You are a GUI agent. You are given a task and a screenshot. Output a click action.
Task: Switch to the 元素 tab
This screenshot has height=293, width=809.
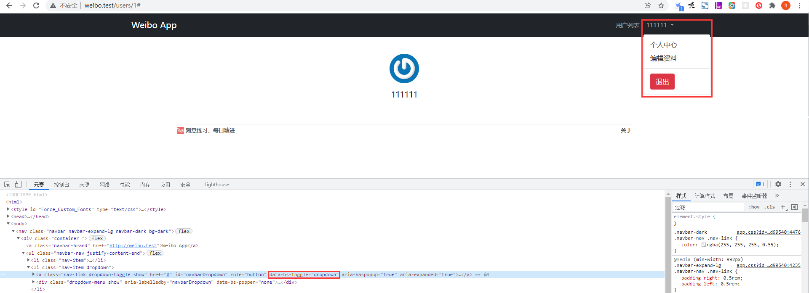tap(39, 185)
